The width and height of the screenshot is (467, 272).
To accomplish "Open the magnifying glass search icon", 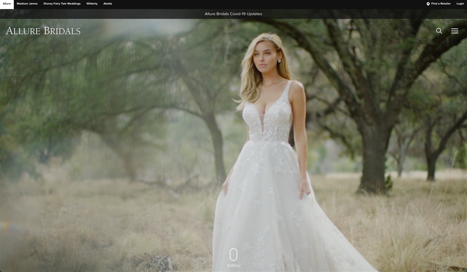I will click(x=439, y=31).
